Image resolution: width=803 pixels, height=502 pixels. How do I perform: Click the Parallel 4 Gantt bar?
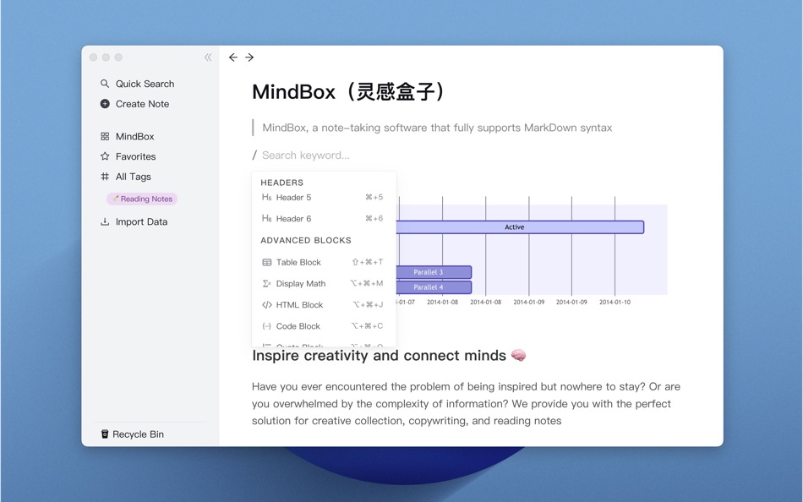click(x=434, y=286)
